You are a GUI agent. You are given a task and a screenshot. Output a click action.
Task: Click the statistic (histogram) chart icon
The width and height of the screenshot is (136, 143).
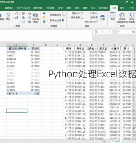(x=23, y=18)
